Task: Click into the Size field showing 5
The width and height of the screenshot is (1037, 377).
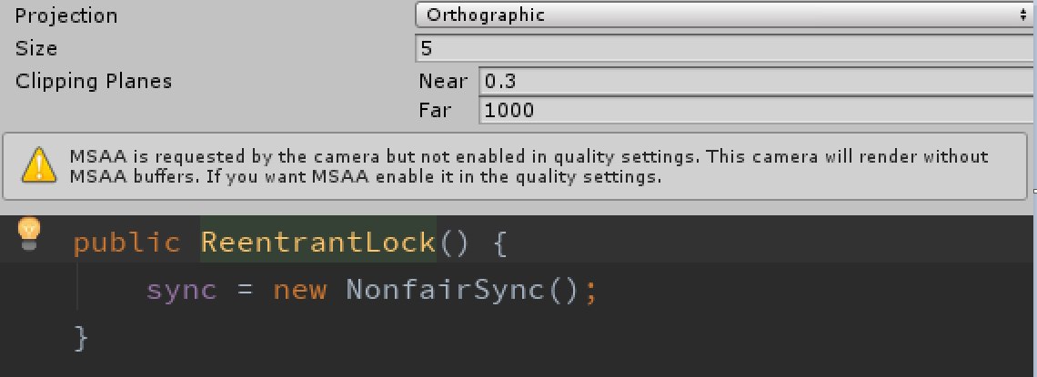Action: pos(725,48)
